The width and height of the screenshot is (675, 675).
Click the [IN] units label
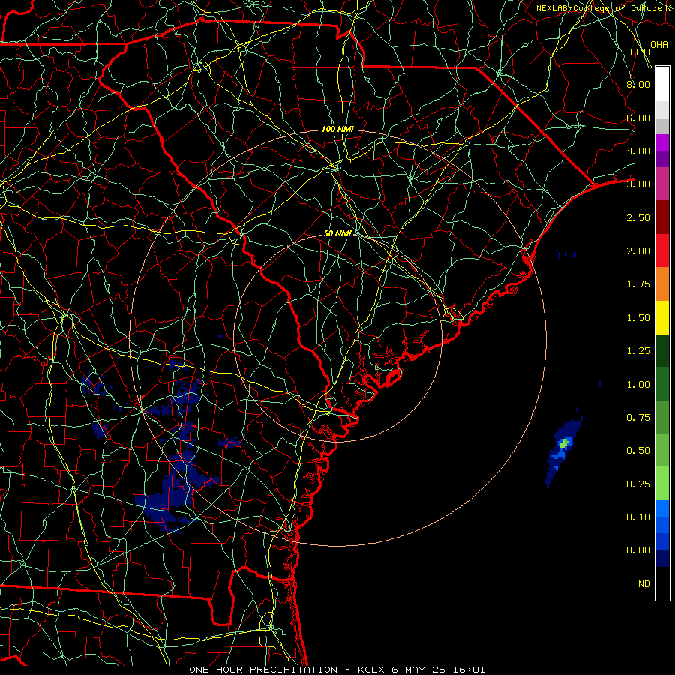pyautogui.click(x=640, y=52)
